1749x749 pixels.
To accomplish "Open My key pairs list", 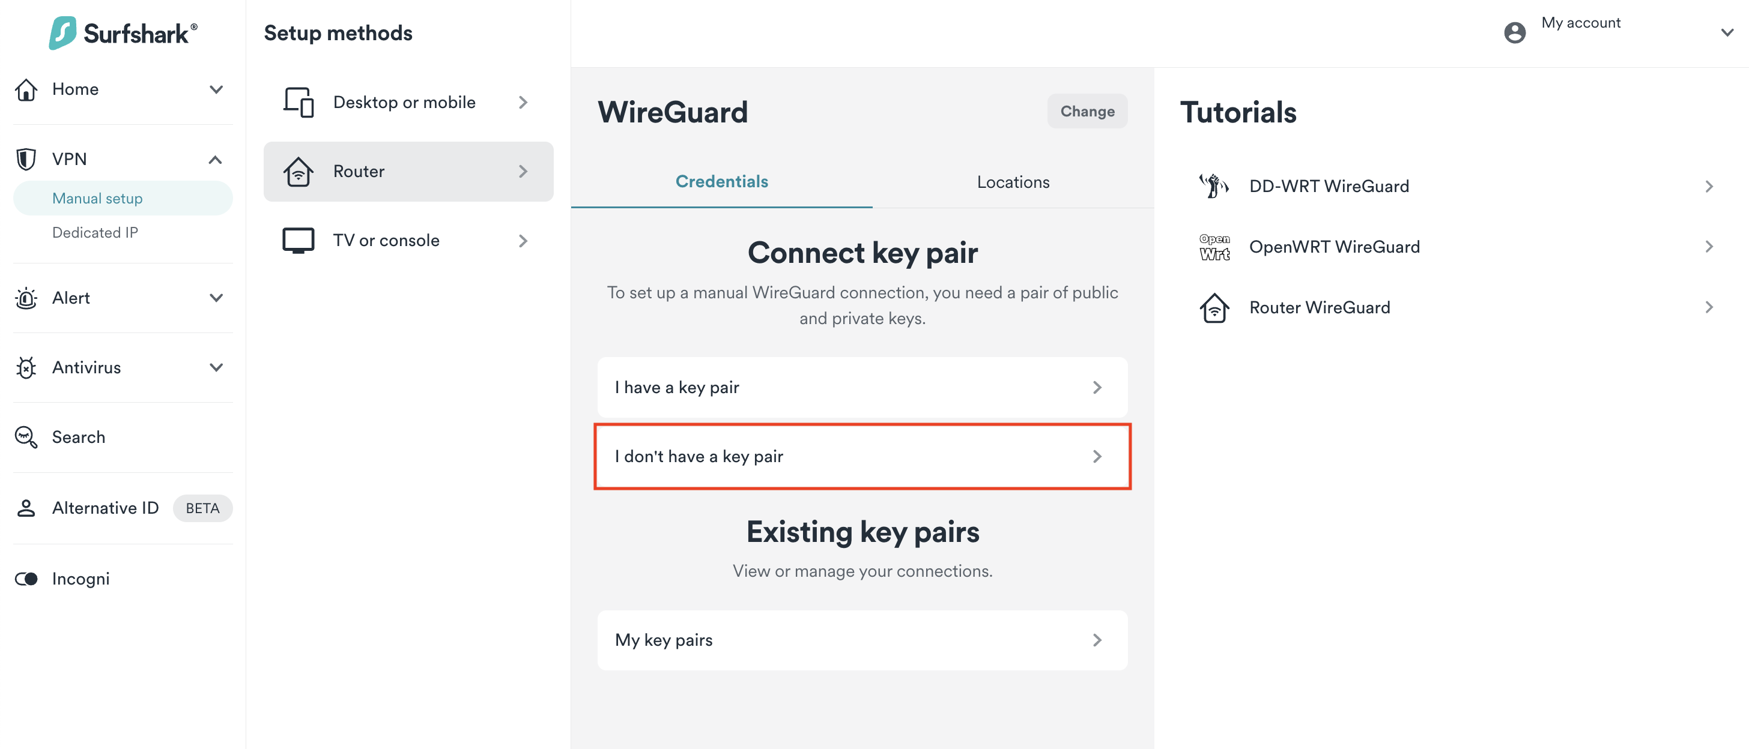I will point(862,640).
